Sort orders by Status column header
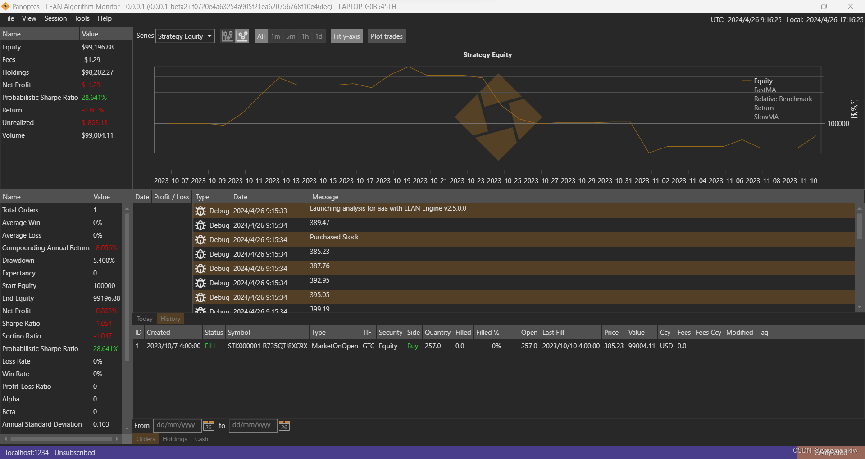 214,333
